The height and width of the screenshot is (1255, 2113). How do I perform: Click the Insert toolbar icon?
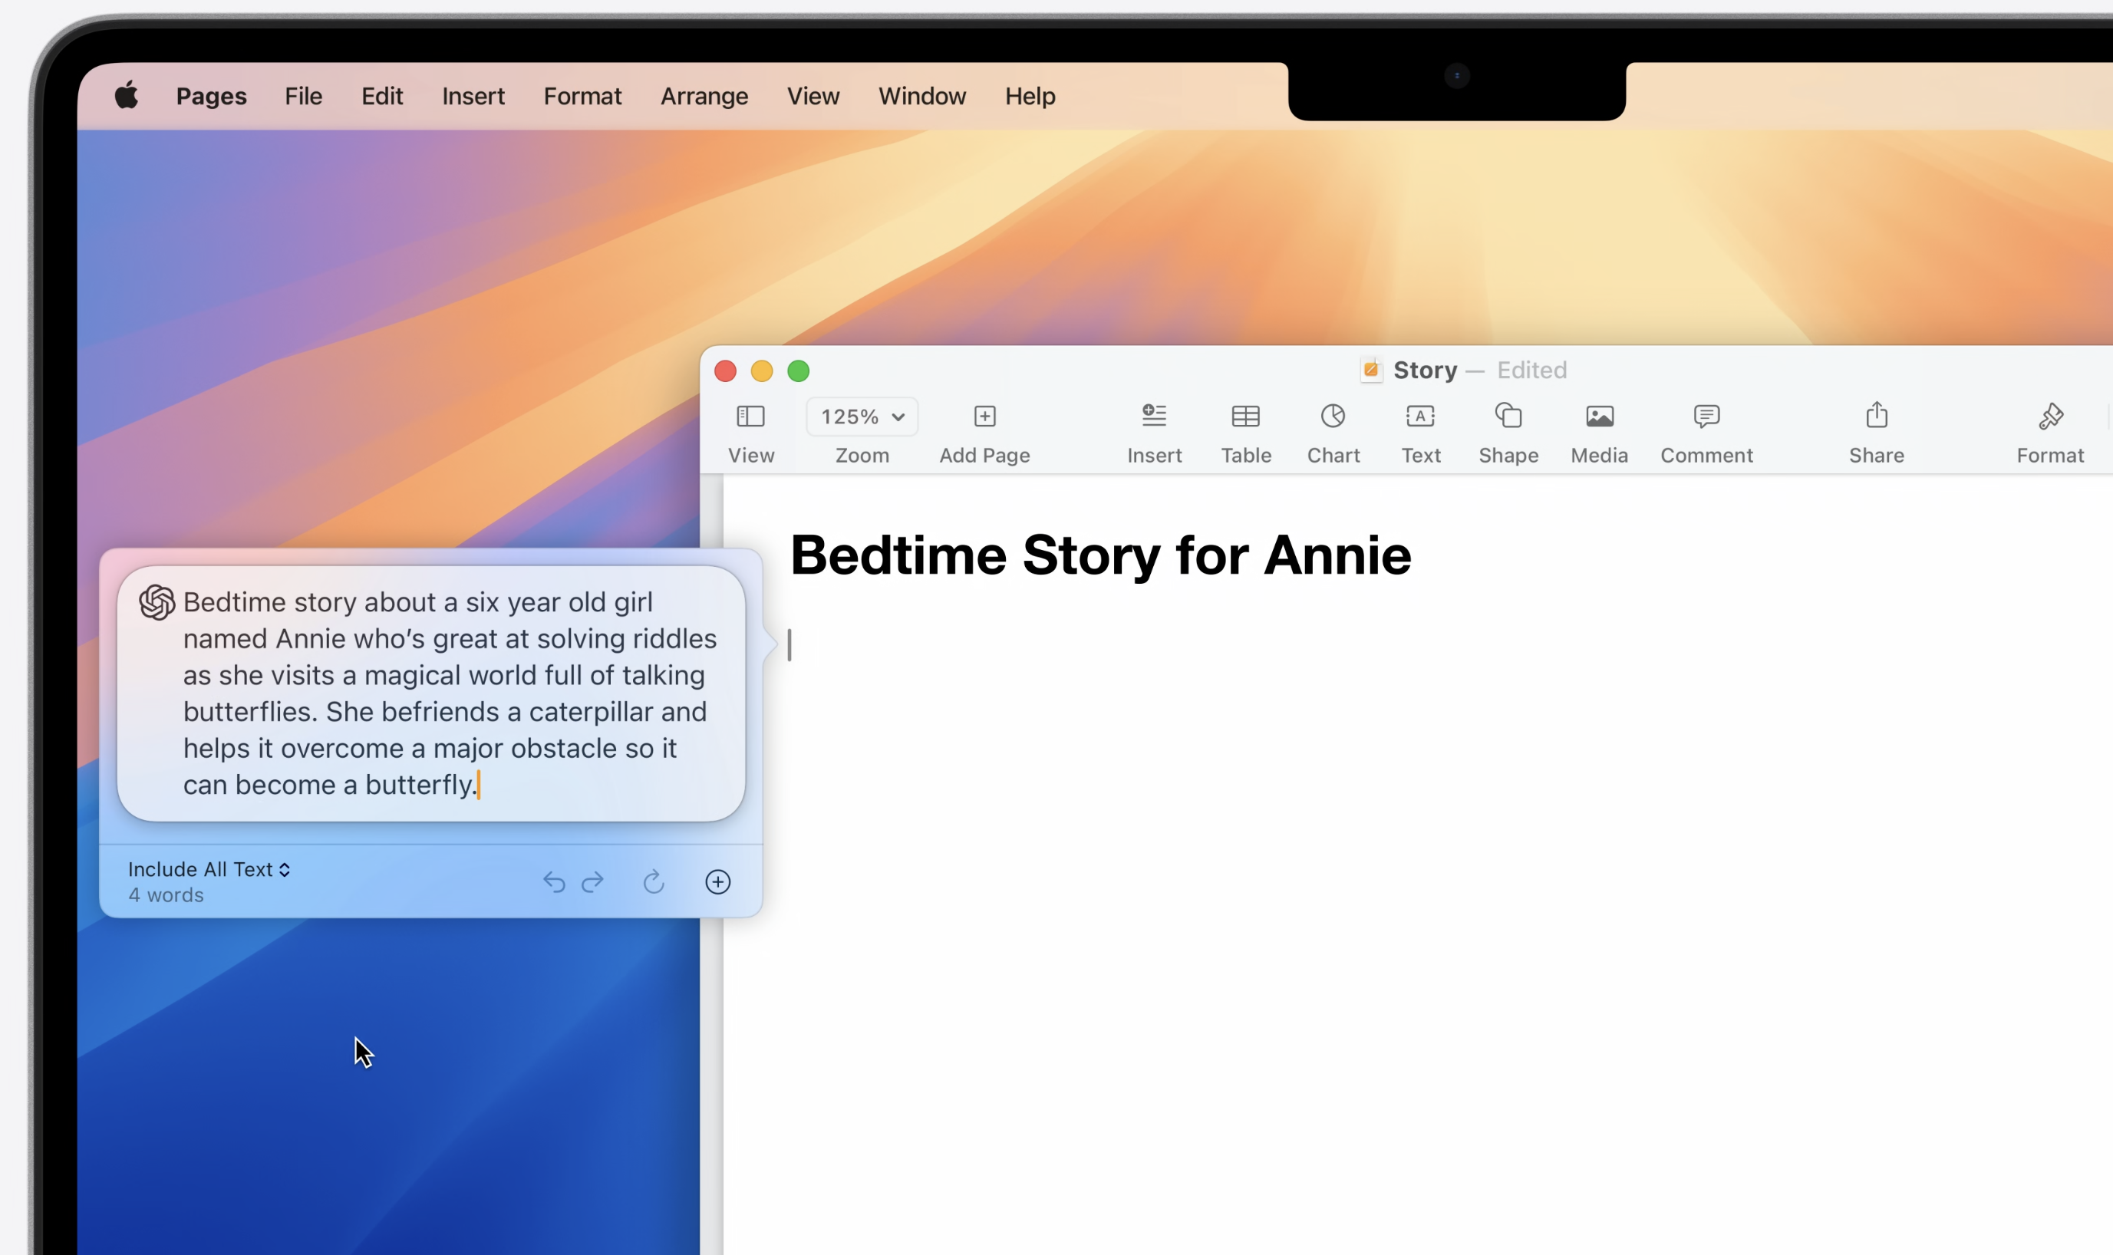tap(1154, 415)
